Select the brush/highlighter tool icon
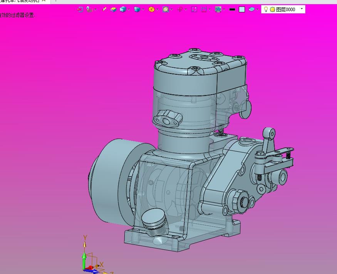The width and height of the screenshot is (337, 274). pos(104,9)
